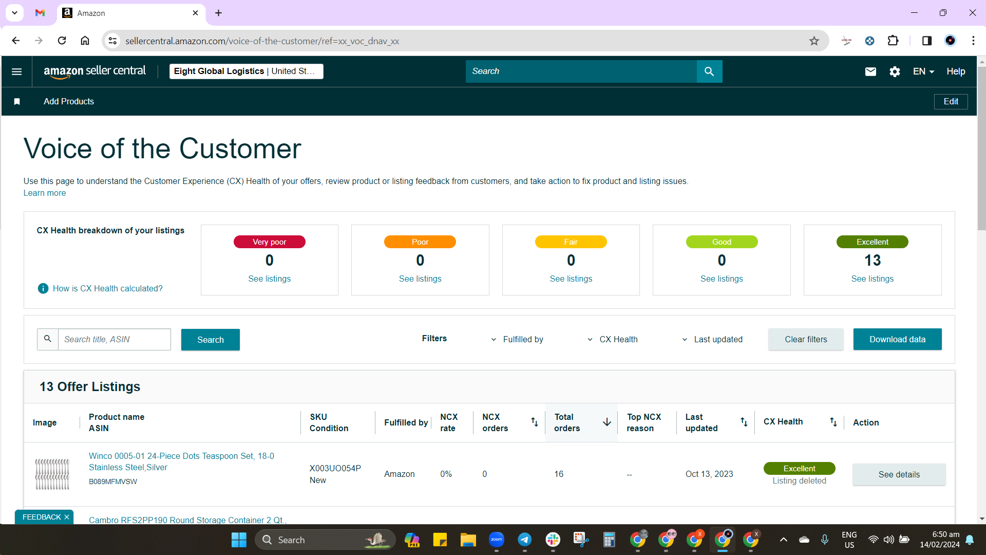
Task: Open the taskbar clock and date
Action: (x=939, y=540)
